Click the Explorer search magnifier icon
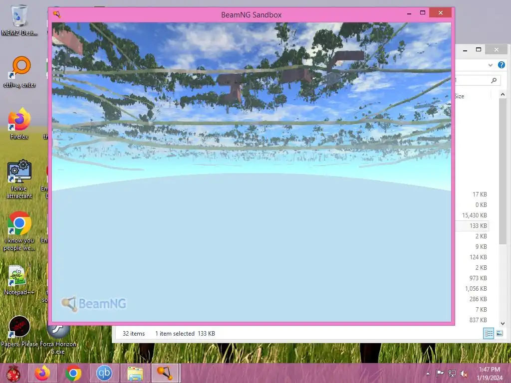511x383 pixels. (x=494, y=80)
